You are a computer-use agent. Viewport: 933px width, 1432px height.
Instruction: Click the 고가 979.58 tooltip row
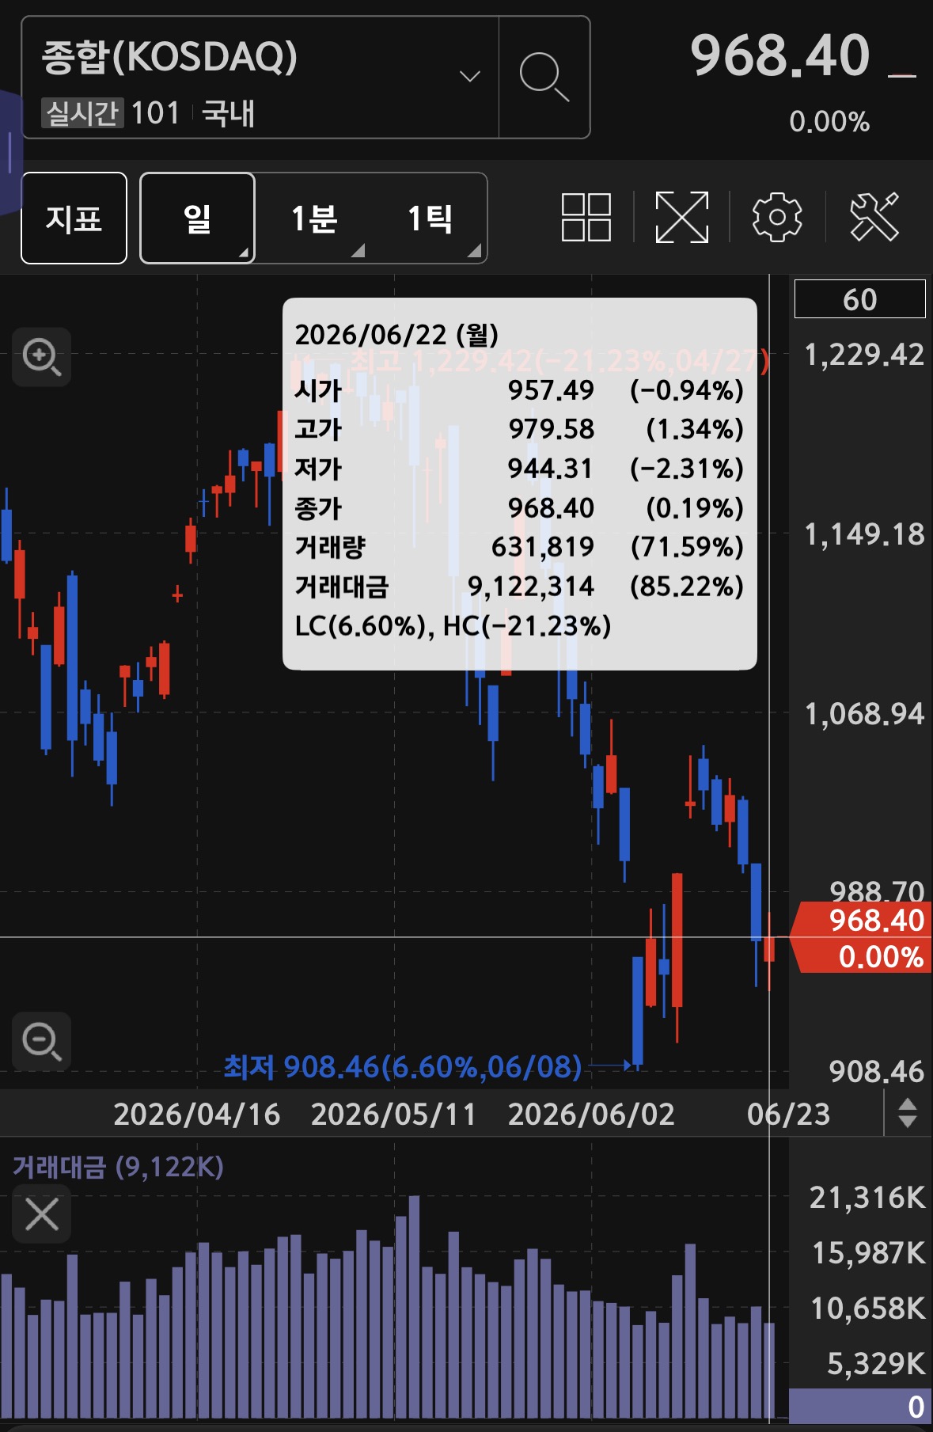pos(519,429)
